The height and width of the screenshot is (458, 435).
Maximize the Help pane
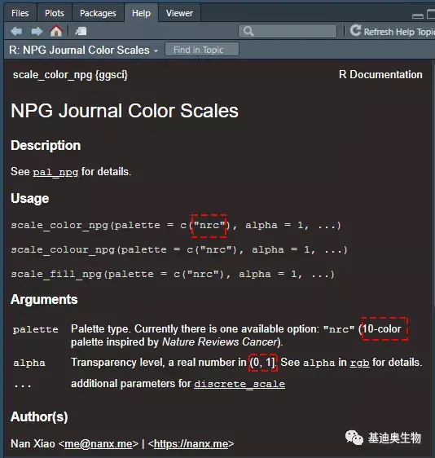click(x=431, y=14)
